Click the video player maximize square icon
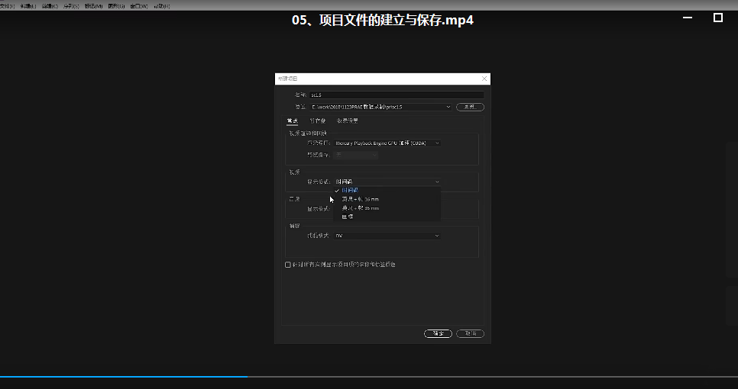Viewport: 738px width, 389px height. tap(718, 18)
